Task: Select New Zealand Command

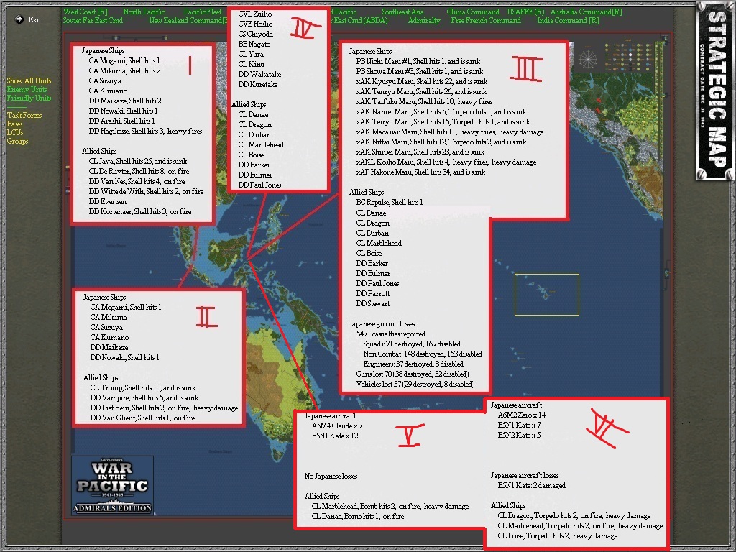Action: coord(188,20)
